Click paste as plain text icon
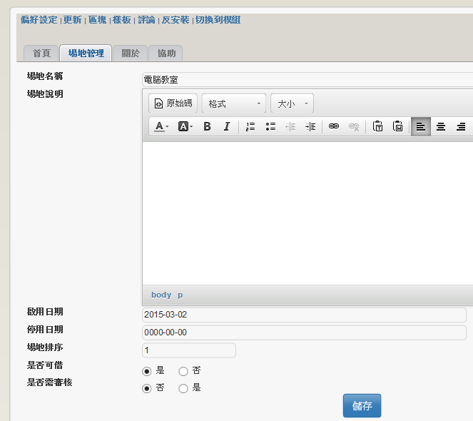 (x=378, y=127)
